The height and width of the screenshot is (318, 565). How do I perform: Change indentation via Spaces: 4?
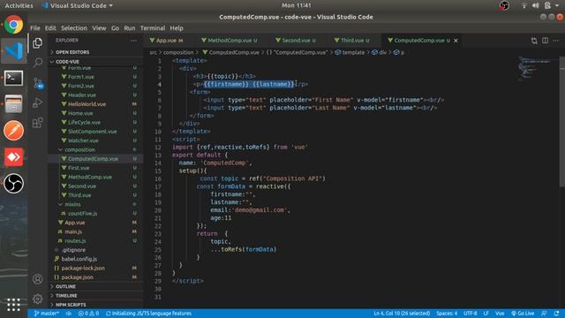click(x=447, y=314)
